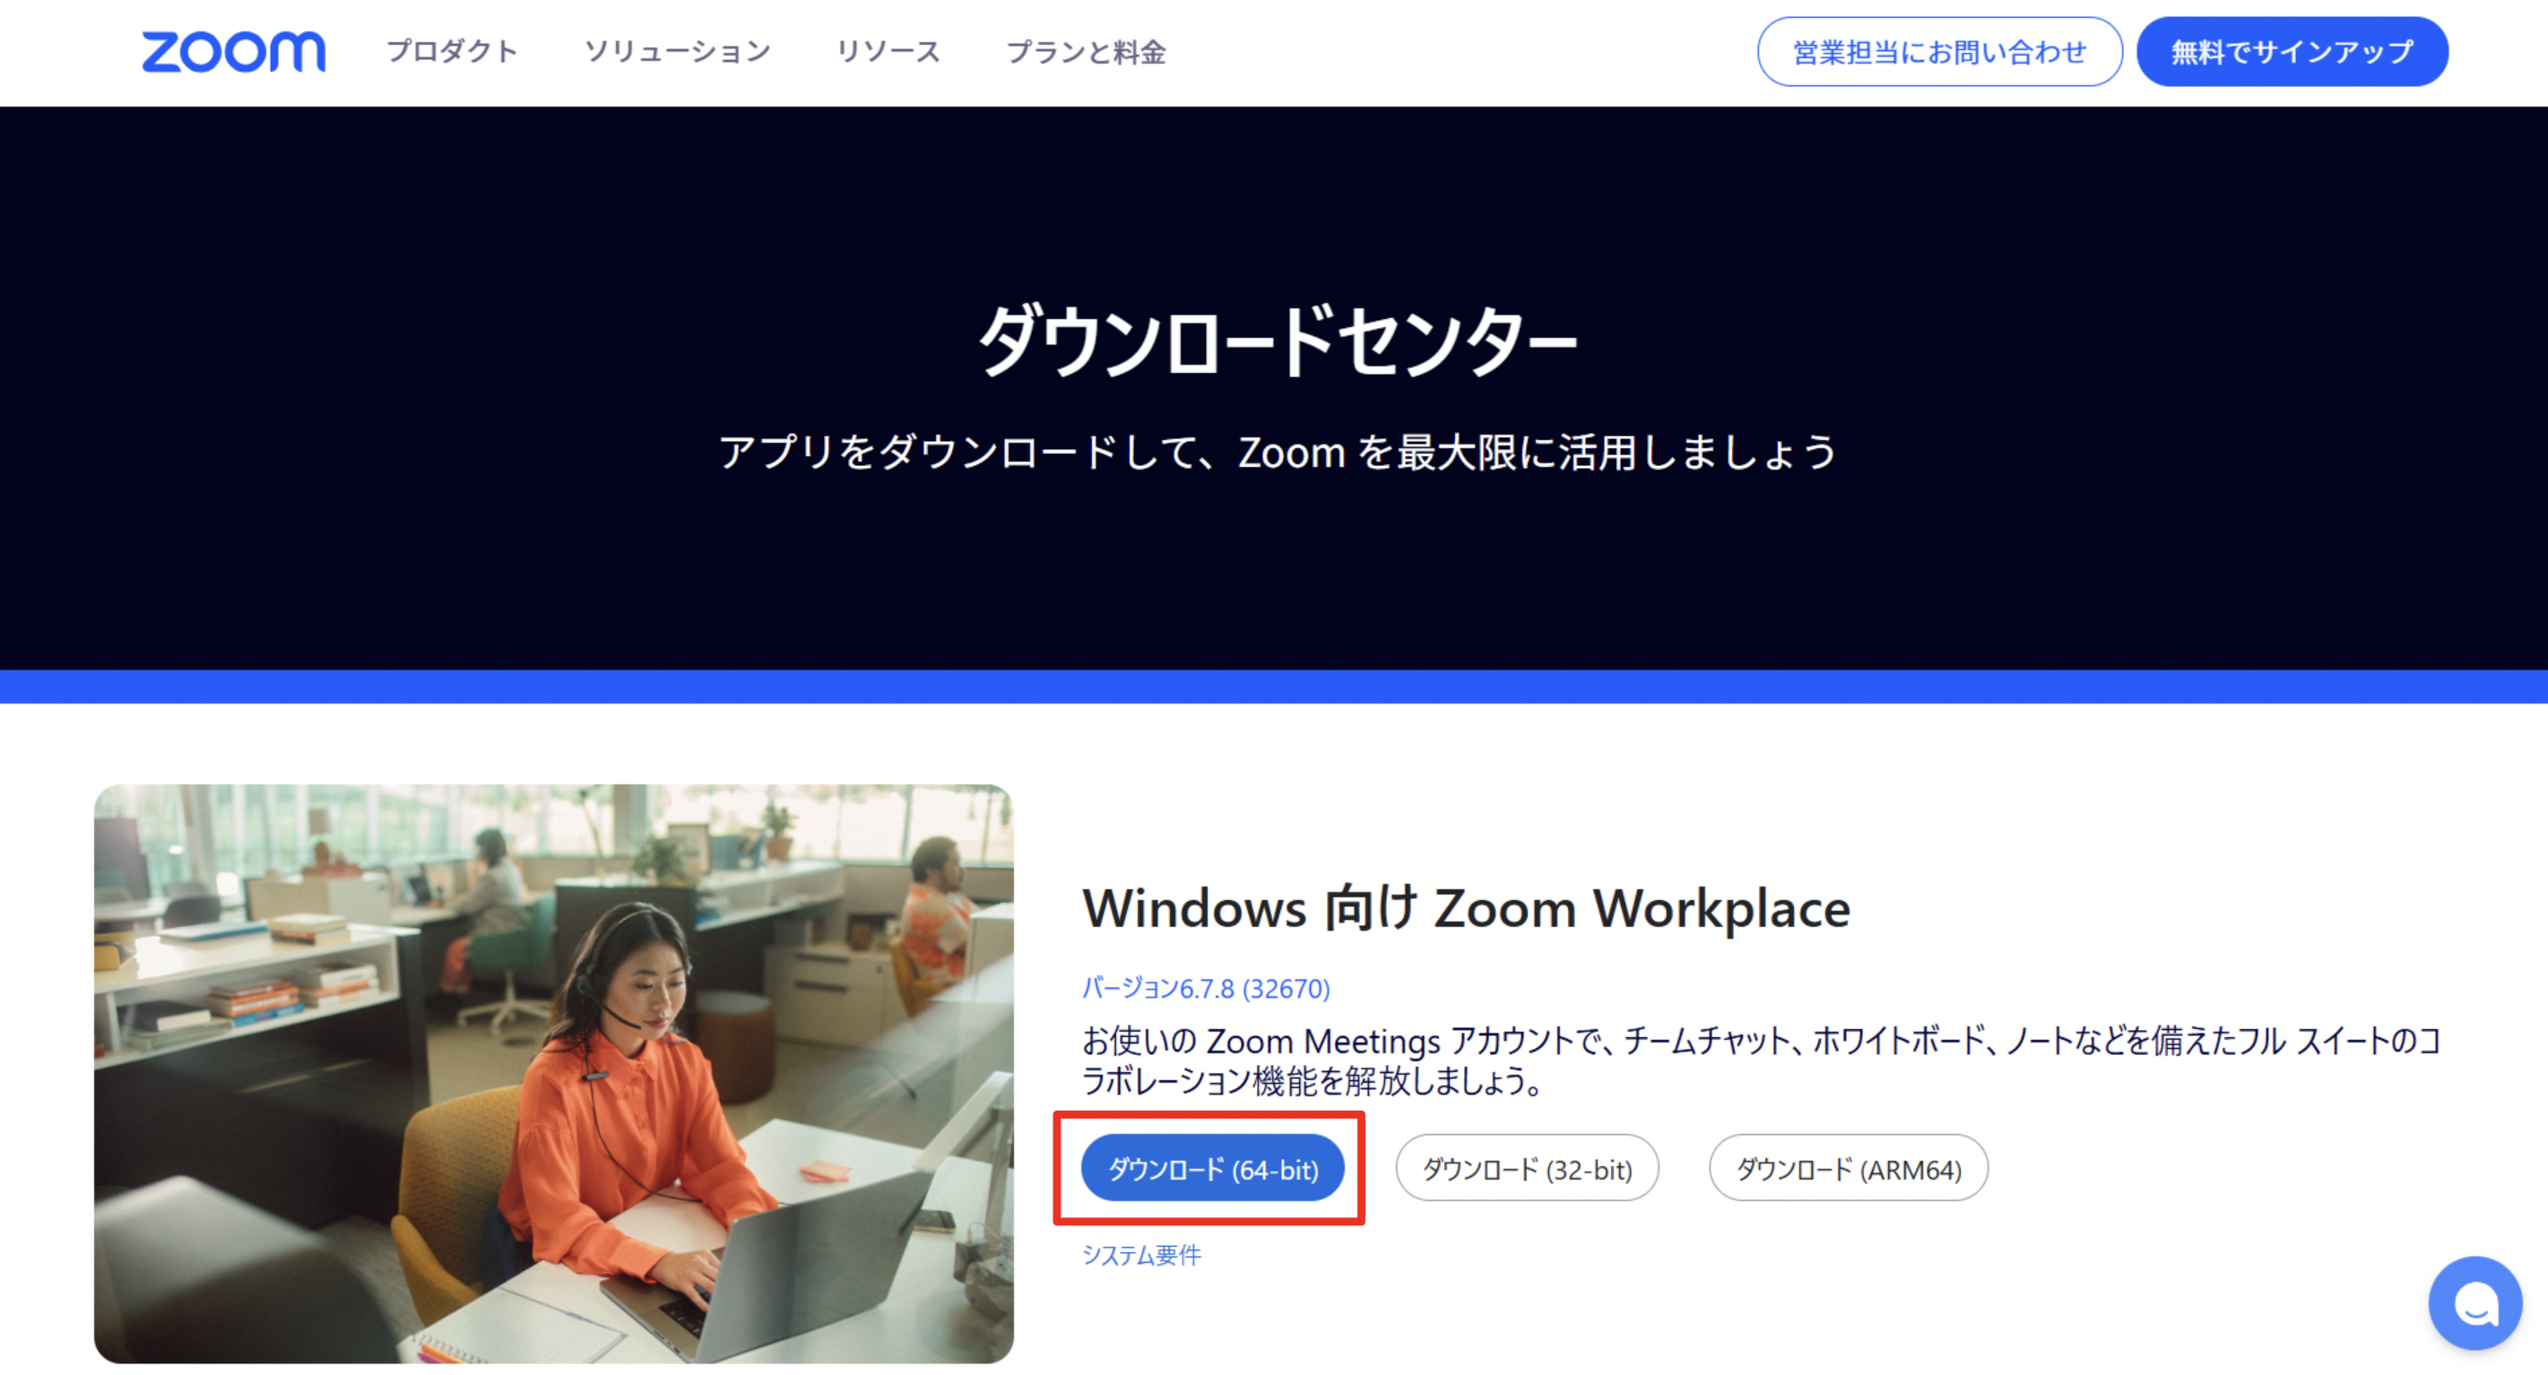Image resolution: width=2548 pixels, height=1375 pixels.
Task: Go to プランと料金 page
Action: 1086,51
